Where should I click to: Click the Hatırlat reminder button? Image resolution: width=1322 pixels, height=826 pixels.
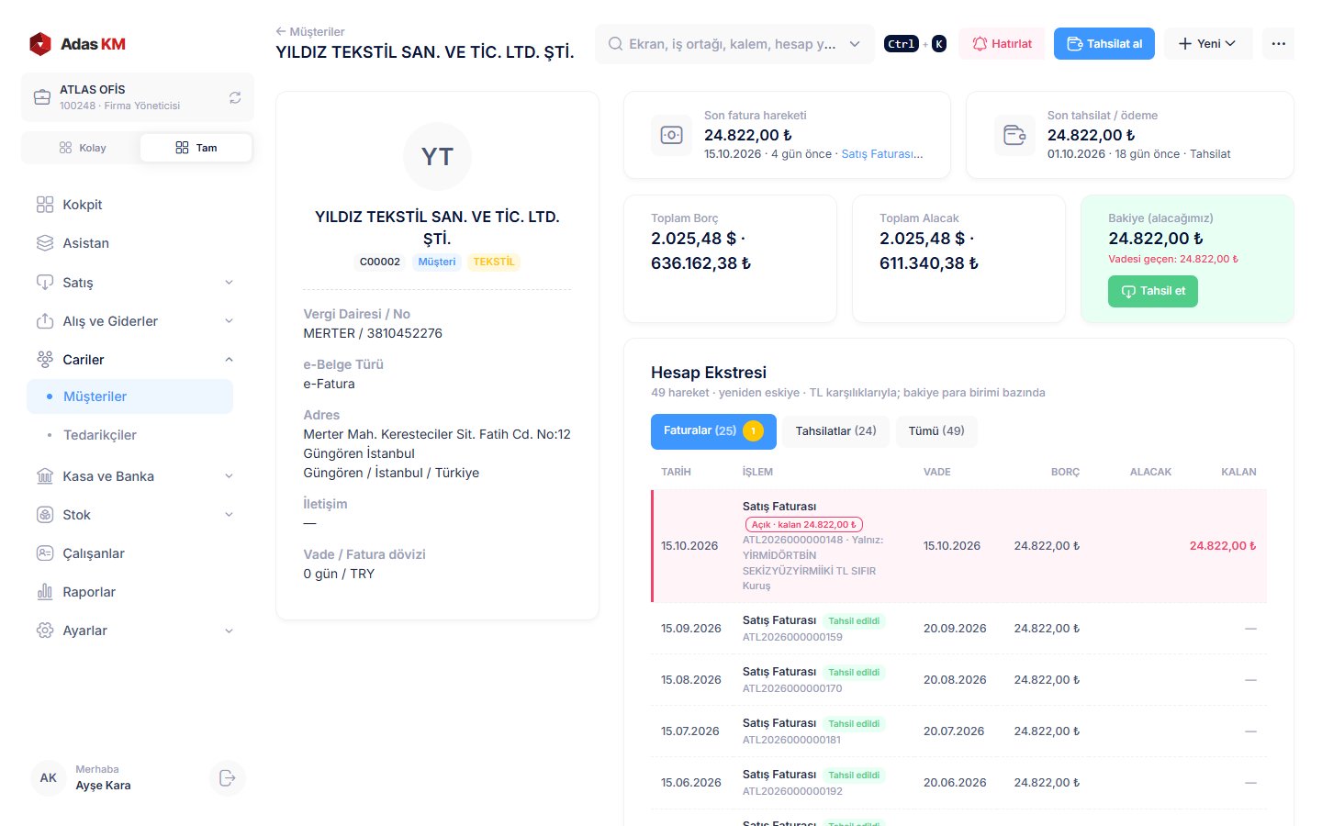[x=1002, y=44]
